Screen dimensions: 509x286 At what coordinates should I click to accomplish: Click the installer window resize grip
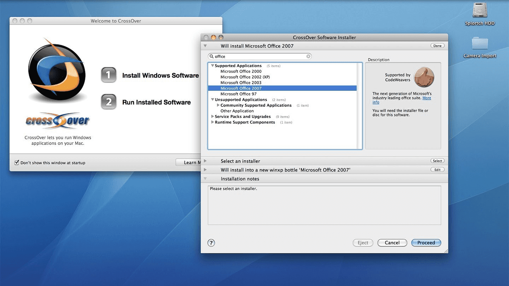click(445, 251)
